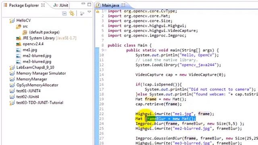Click the test02-JUnit4 folder icon
This screenshot has height=145, width=258.
click(x=12, y=97)
